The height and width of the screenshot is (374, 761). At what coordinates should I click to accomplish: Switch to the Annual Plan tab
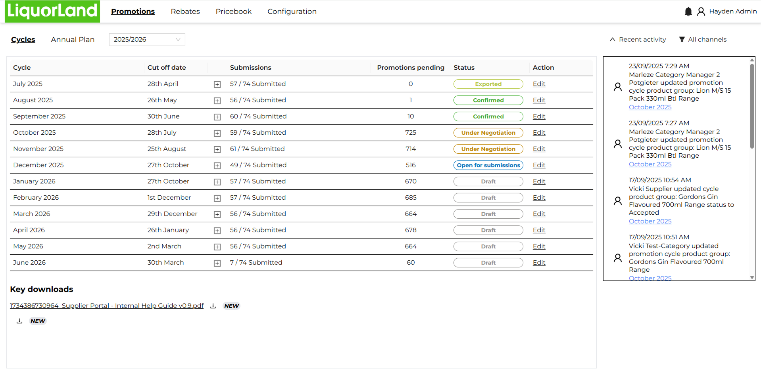click(73, 40)
